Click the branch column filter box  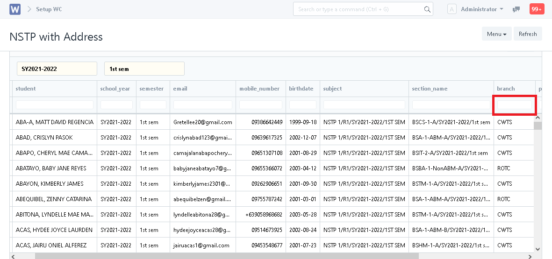(514, 105)
